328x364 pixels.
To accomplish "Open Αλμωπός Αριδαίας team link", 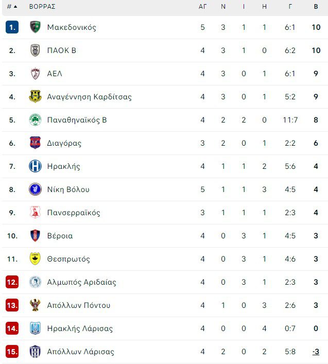I will [x=81, y=282].
